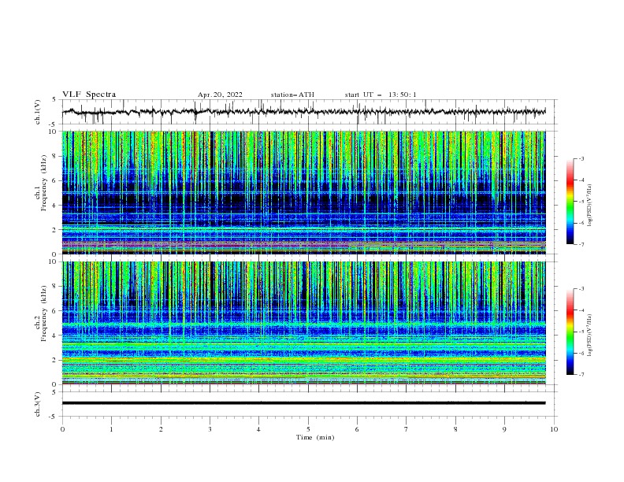Click time-axis tick label "1"

coord(111,429)
